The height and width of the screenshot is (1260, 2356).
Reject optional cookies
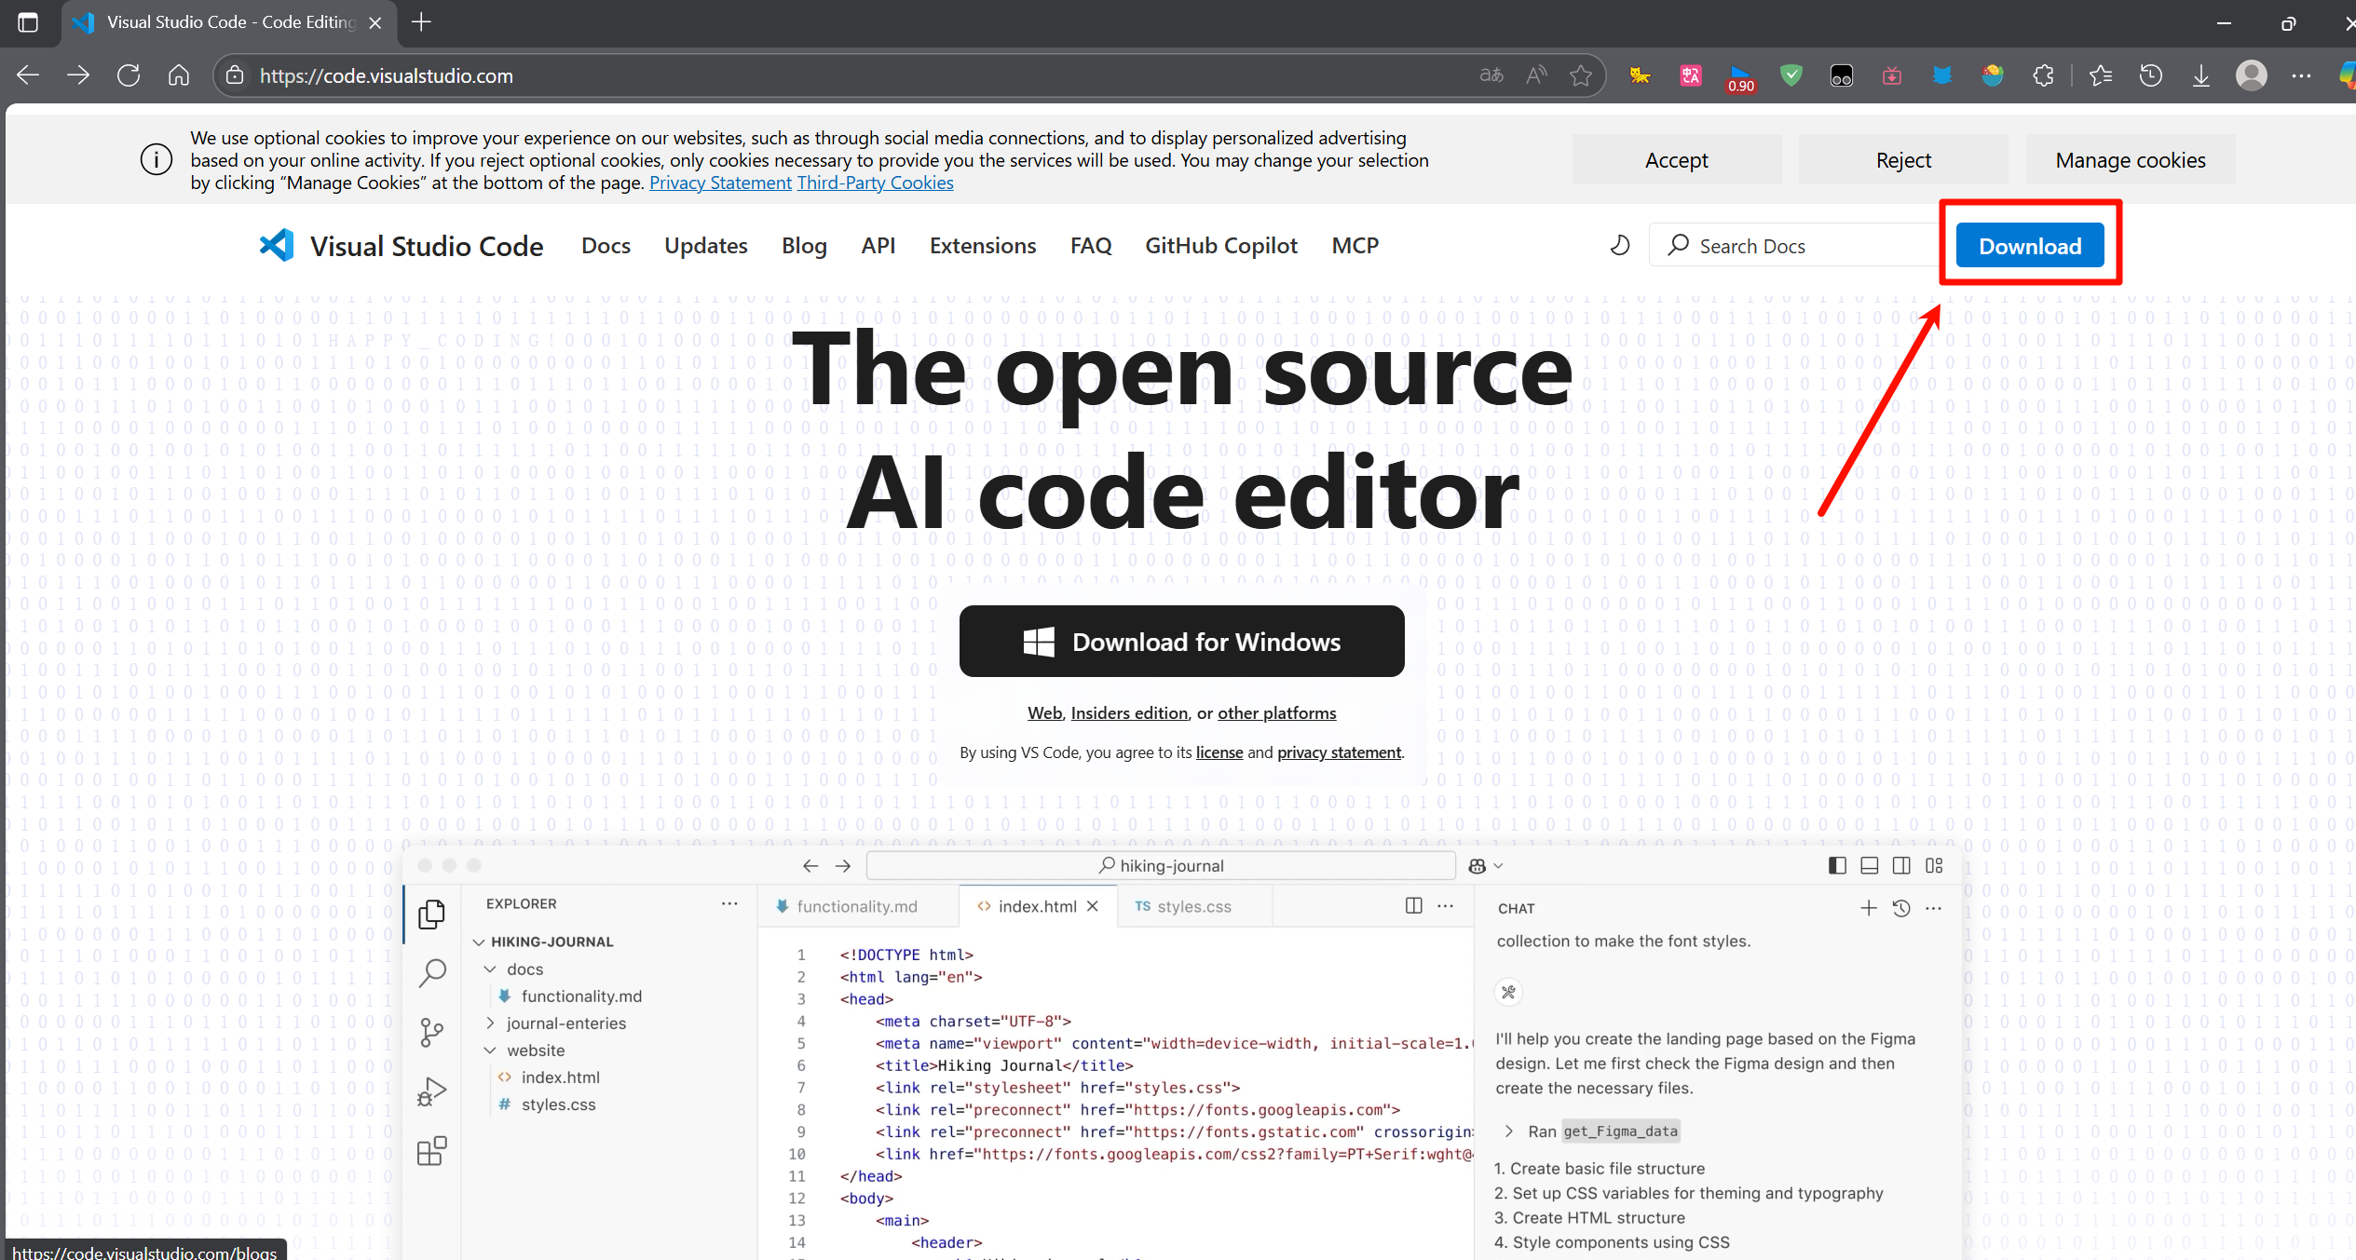tap(1903, 160)
